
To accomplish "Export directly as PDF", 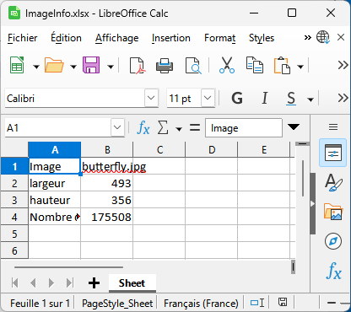I will (138, 66).
